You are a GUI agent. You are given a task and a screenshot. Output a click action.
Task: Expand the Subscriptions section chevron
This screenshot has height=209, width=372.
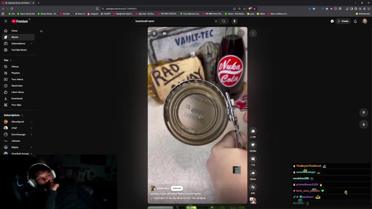pos(22,115)
